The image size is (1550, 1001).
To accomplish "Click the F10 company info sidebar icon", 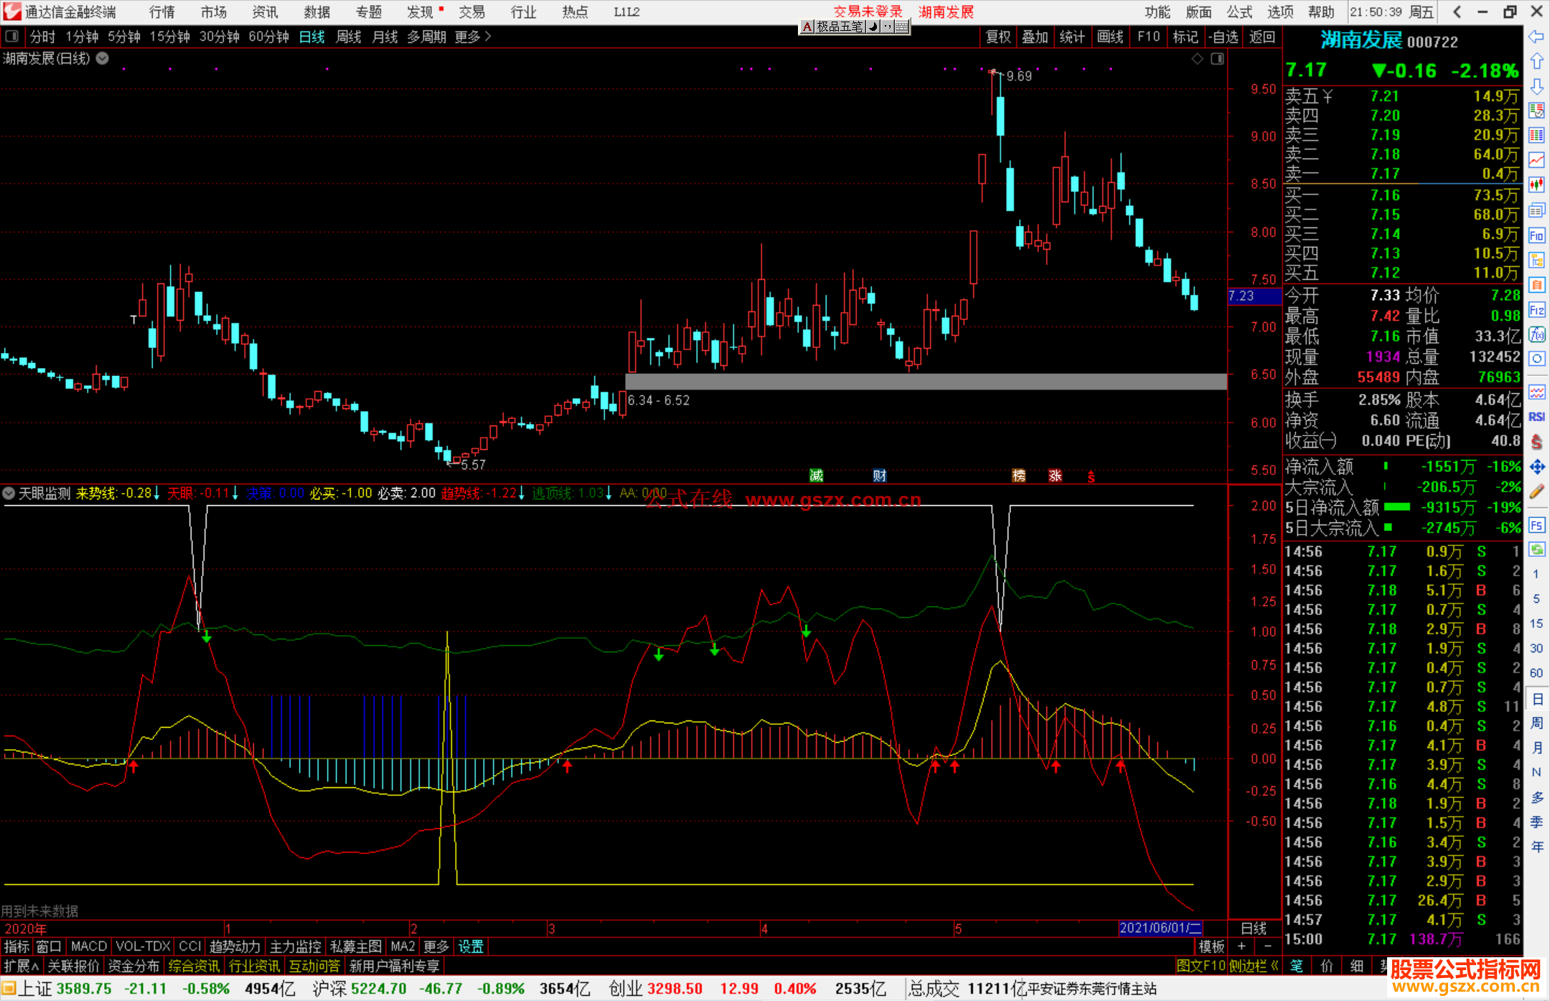I will (x=1536, y=235).
